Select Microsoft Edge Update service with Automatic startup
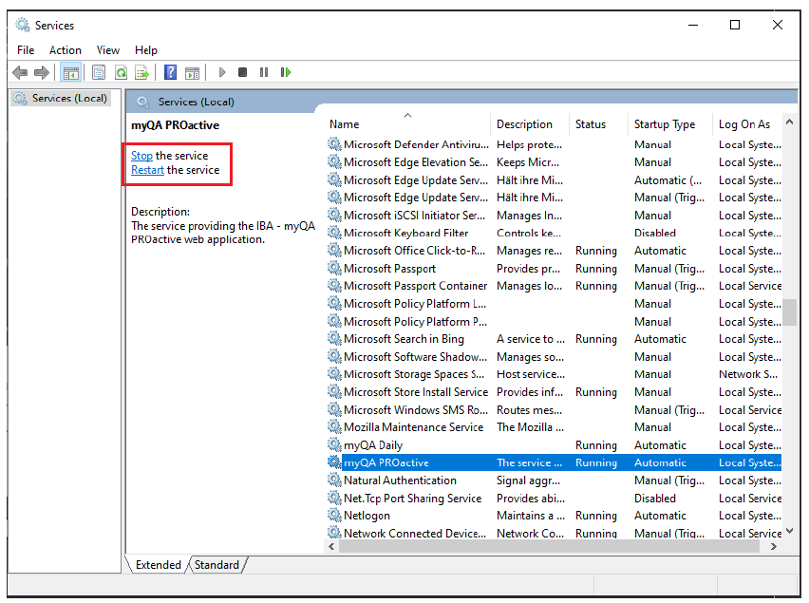809x603 pixels. 555,180
